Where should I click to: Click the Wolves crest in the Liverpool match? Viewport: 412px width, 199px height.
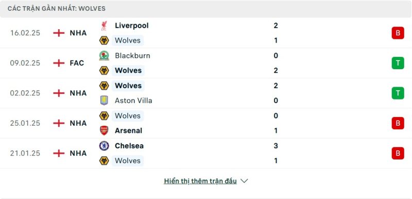tap(104, 41)
